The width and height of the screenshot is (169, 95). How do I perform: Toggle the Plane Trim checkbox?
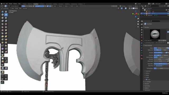(154, 66)
